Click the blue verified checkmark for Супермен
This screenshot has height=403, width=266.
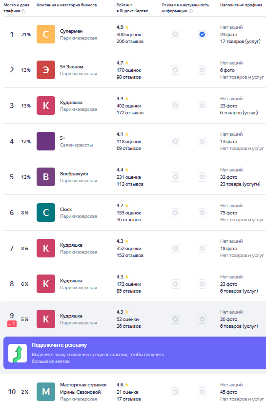tap(202, 34)
